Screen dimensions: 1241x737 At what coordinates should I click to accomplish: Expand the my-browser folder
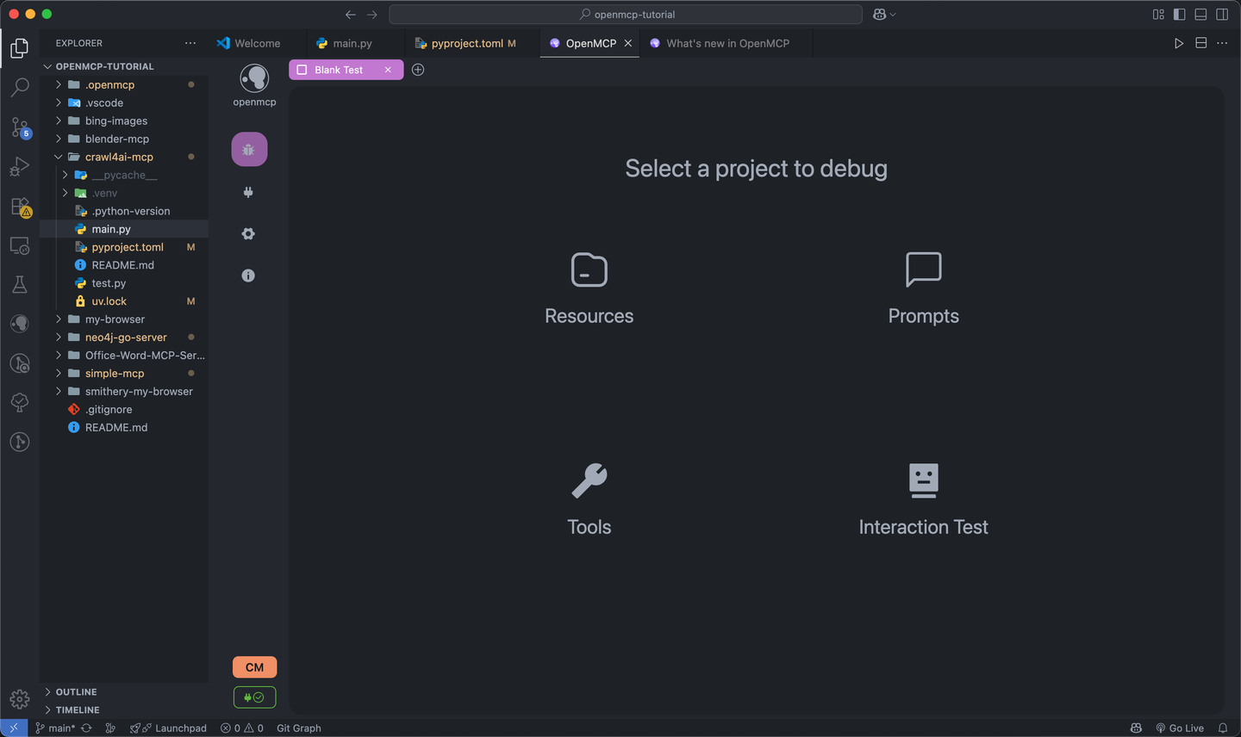[124, 319]
